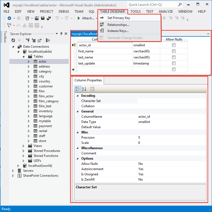
Task: Open the document tab list dropdown arrow
Action: [208, 34]
